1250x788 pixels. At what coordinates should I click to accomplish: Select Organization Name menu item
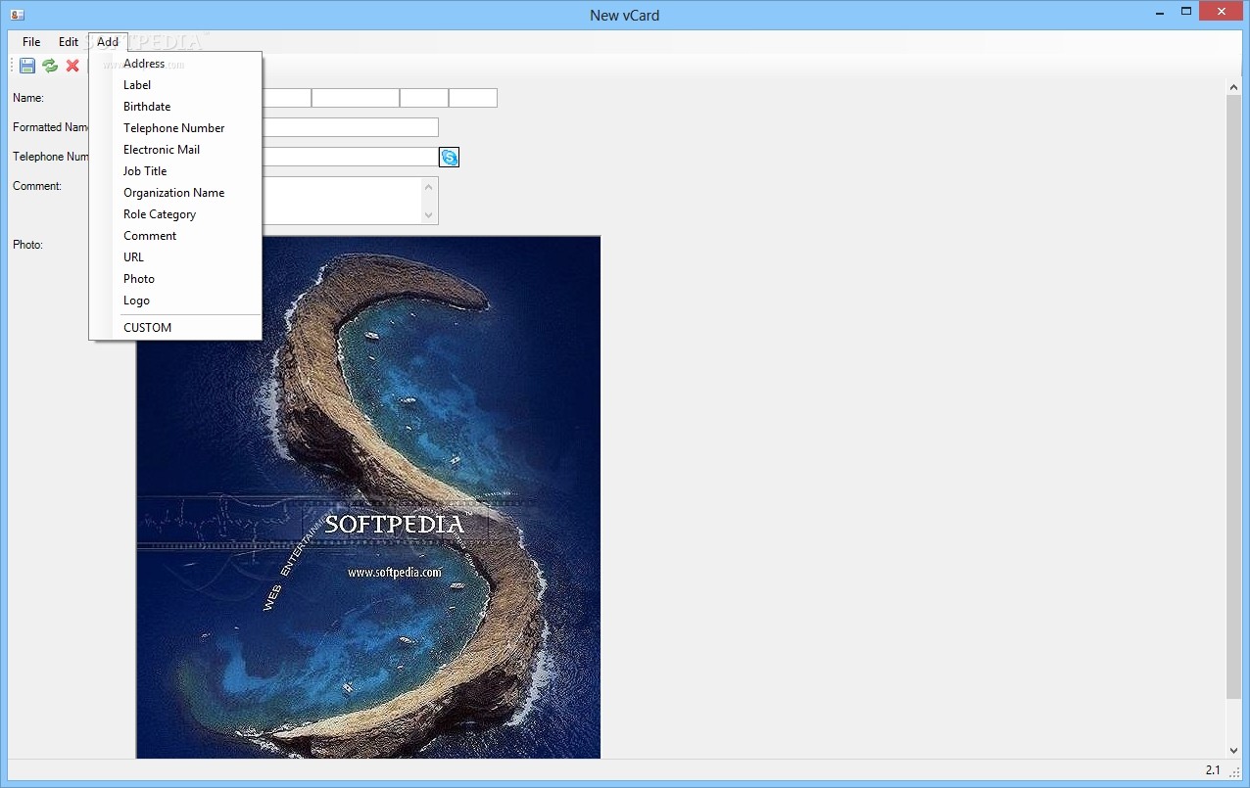click(x=175, y=193)
